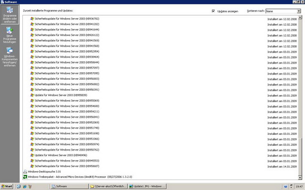Open 'Neue Programme hinzufügen' in the sidebar
The image size is (305, 190).
(x=10, y=35)
